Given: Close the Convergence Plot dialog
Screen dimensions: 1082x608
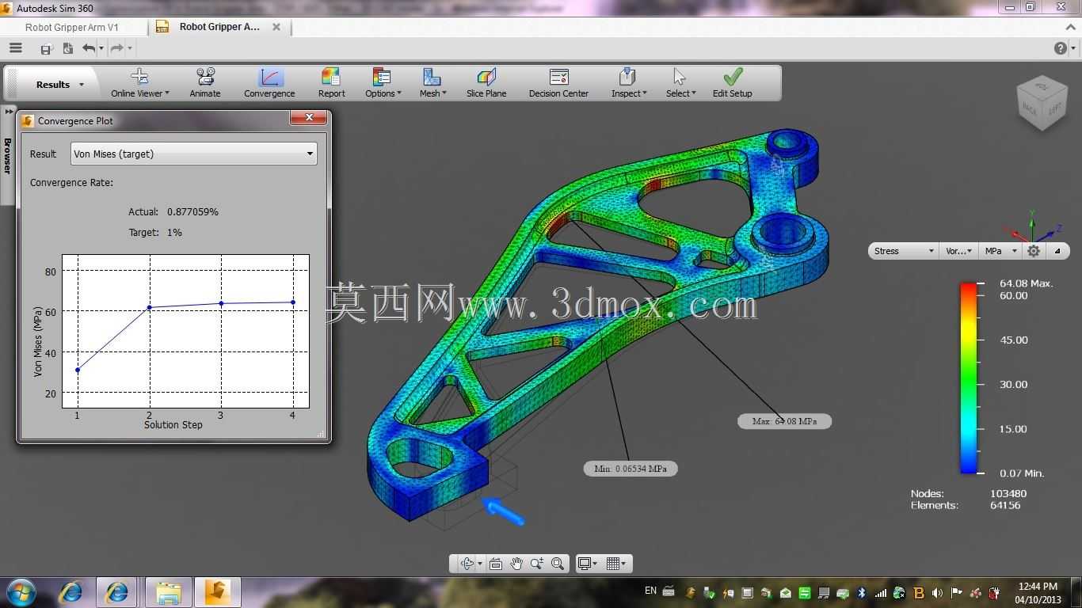Looking at the screenshot, I should click(x=308, y=118).
